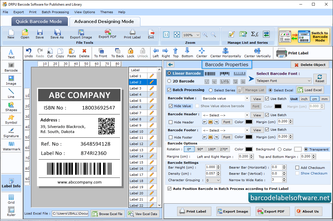Toggle the Hide Value checkbox
The image size is (333, 221).
[x=170, y=106]
